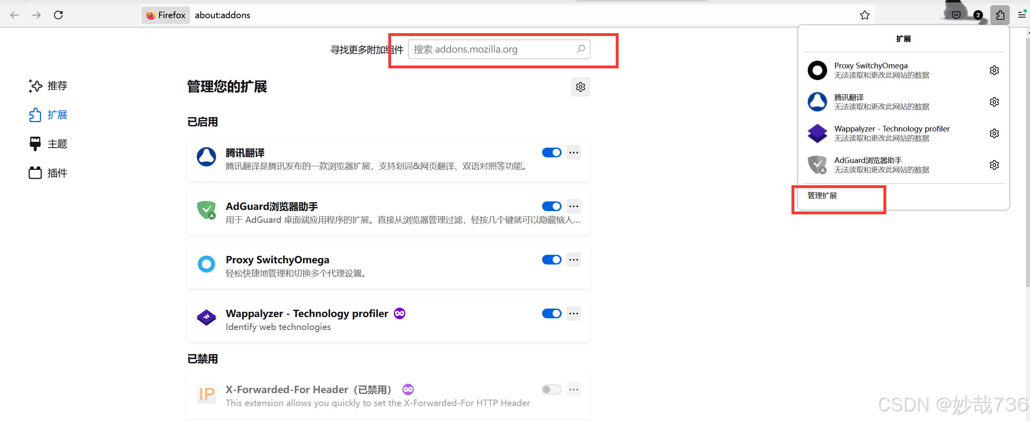Open the gear settings for AdGuard浏览器助手 in the panel
The image size is (1030, 421).
[x=994, y=165]
